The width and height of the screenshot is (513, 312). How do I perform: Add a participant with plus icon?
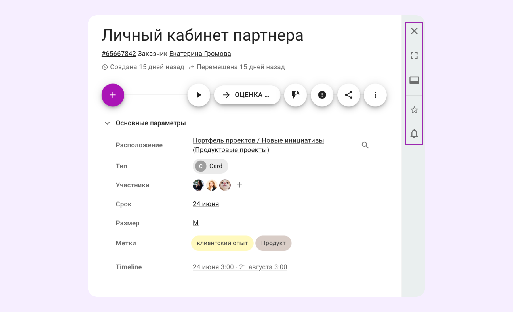240,185
